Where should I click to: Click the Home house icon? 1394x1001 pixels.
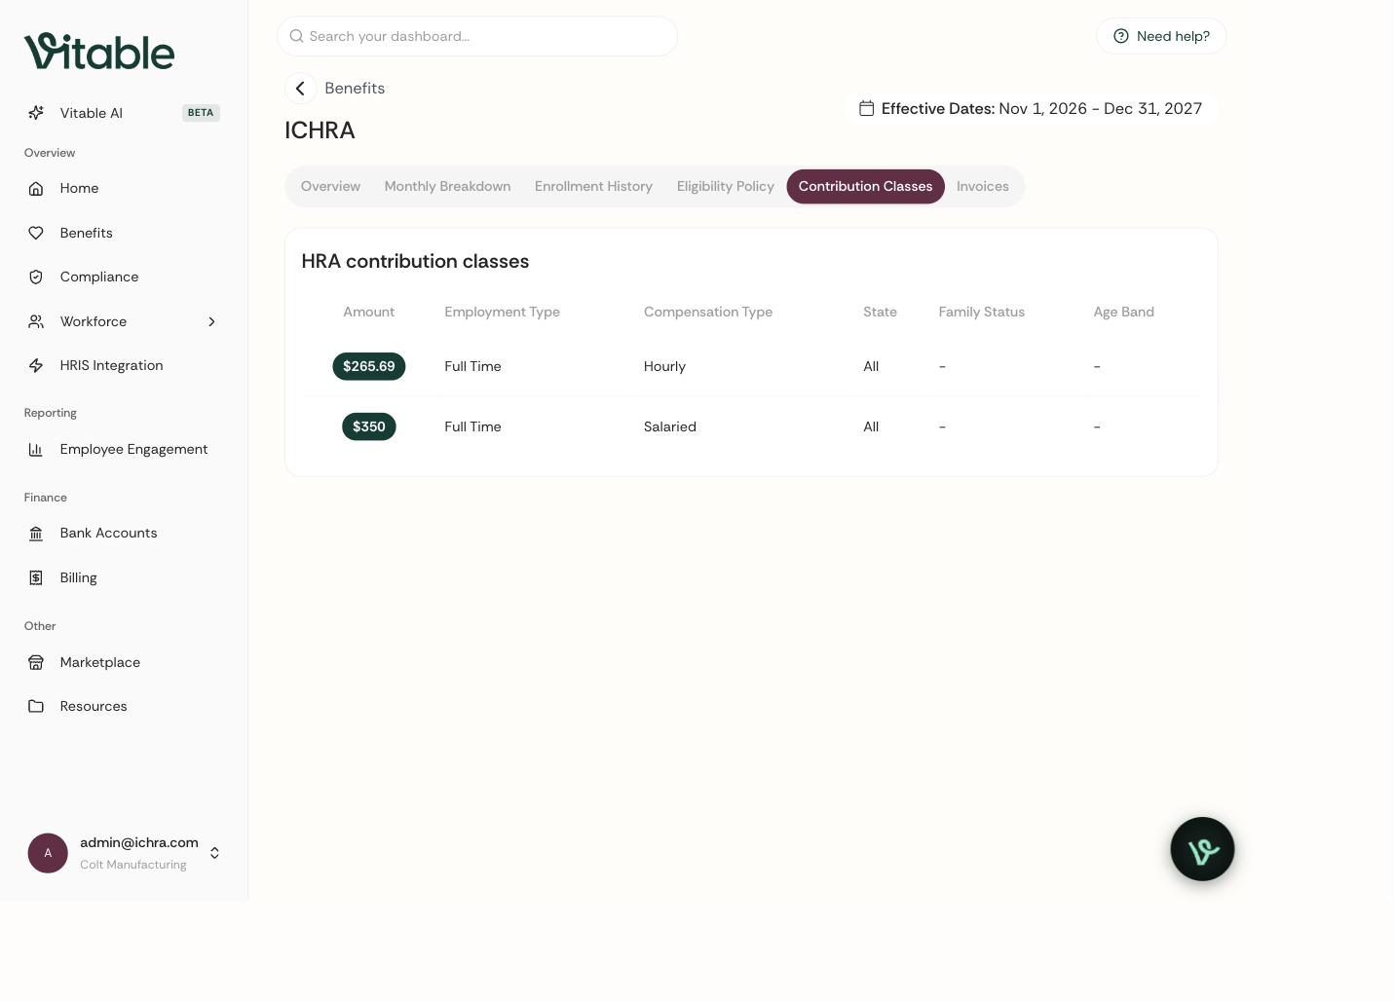pyautogui.click(x=36, y=188)
